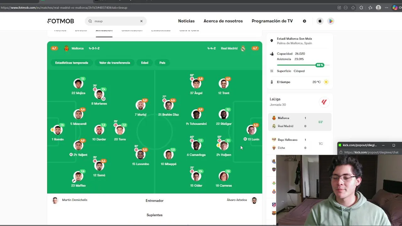Screen dimensions: 402x226
Task: Open goalkeeper 13 Lunin
Action: (252, 132)
